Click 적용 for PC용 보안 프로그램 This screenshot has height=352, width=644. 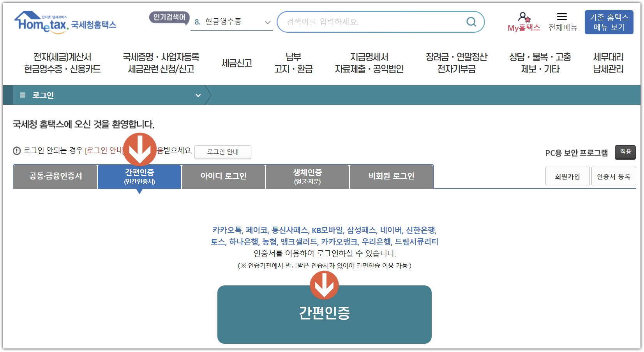coord(625,152)
